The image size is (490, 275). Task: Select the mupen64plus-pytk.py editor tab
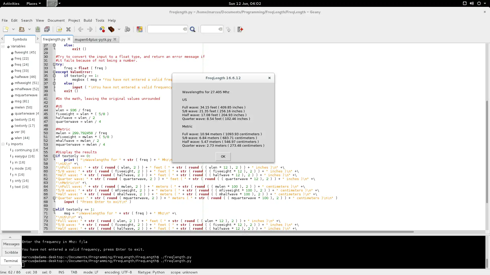[93, 39]
